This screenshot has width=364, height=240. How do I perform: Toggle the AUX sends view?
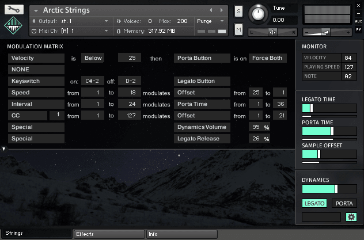click(358, 21)
